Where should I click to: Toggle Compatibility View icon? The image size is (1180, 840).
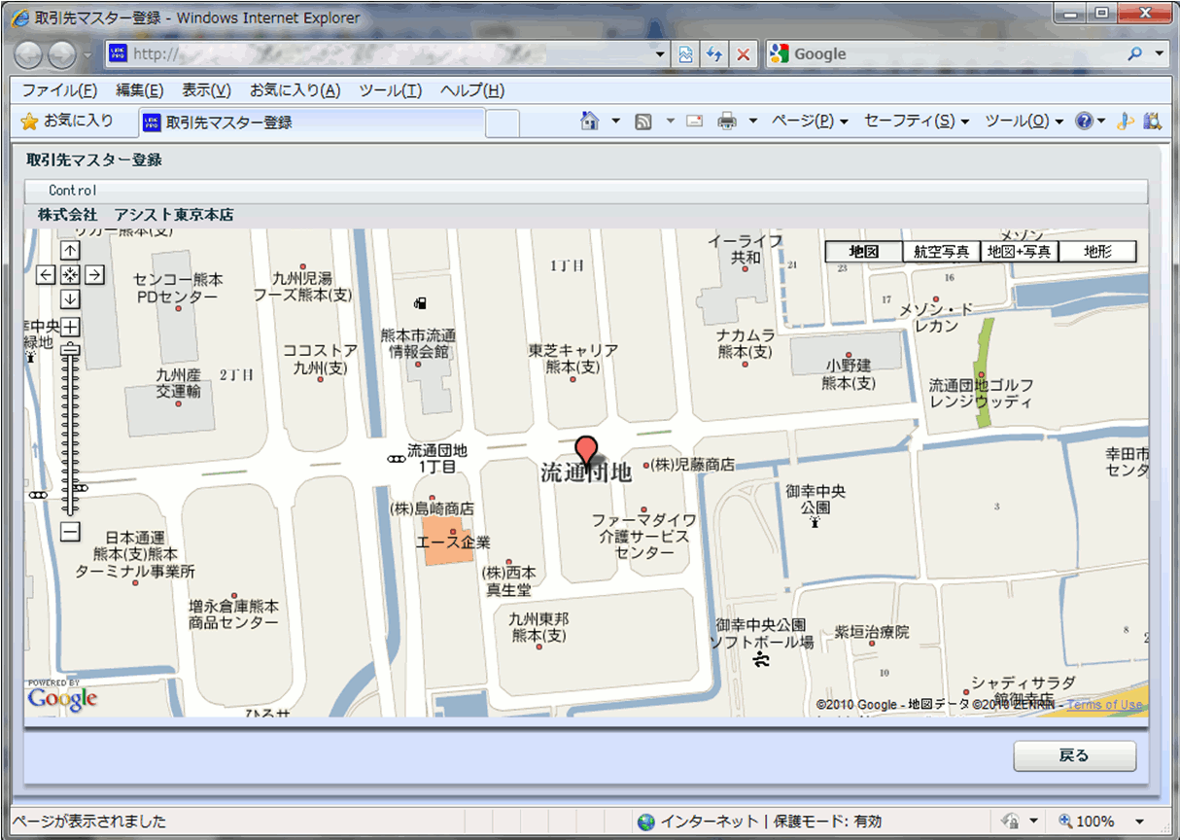[686, 54]
